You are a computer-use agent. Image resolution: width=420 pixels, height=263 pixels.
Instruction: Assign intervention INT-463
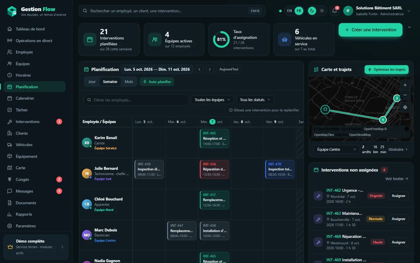[398, 219]
